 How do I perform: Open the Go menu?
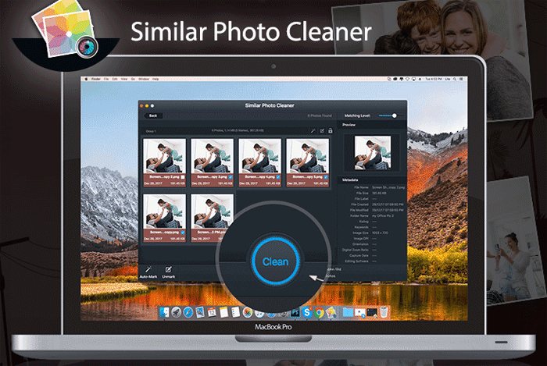133,79
